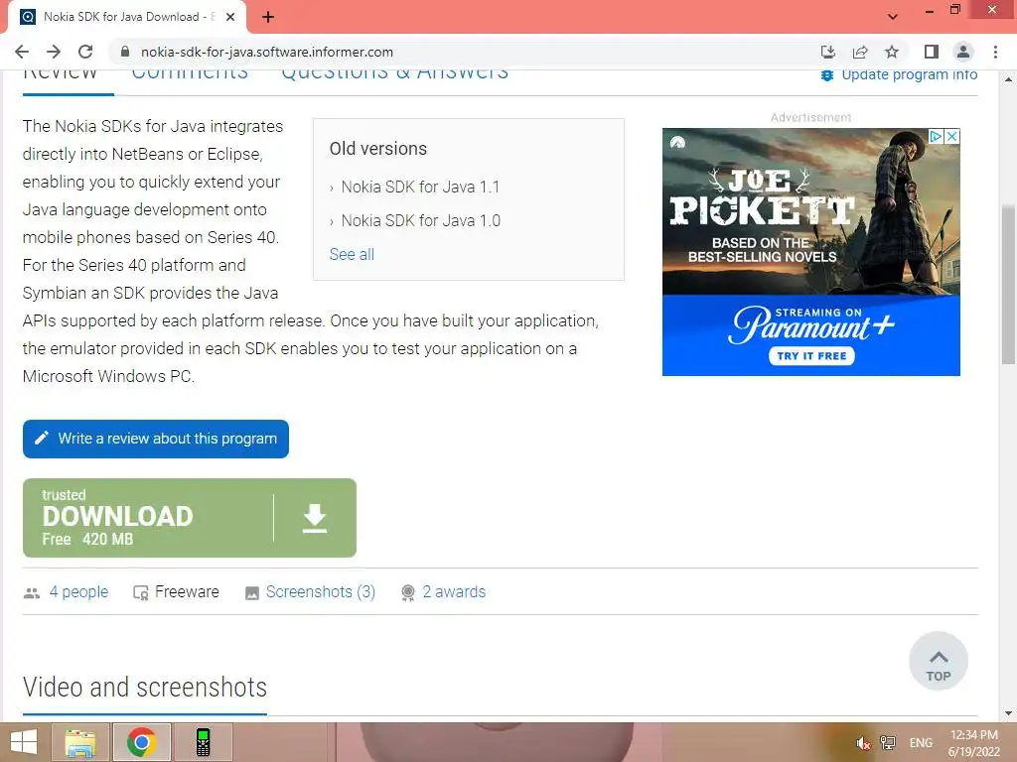Open the mobile phone emulator taskbar icon
The width and height of the screenshot is (1017, 762).
coord(203,742)
